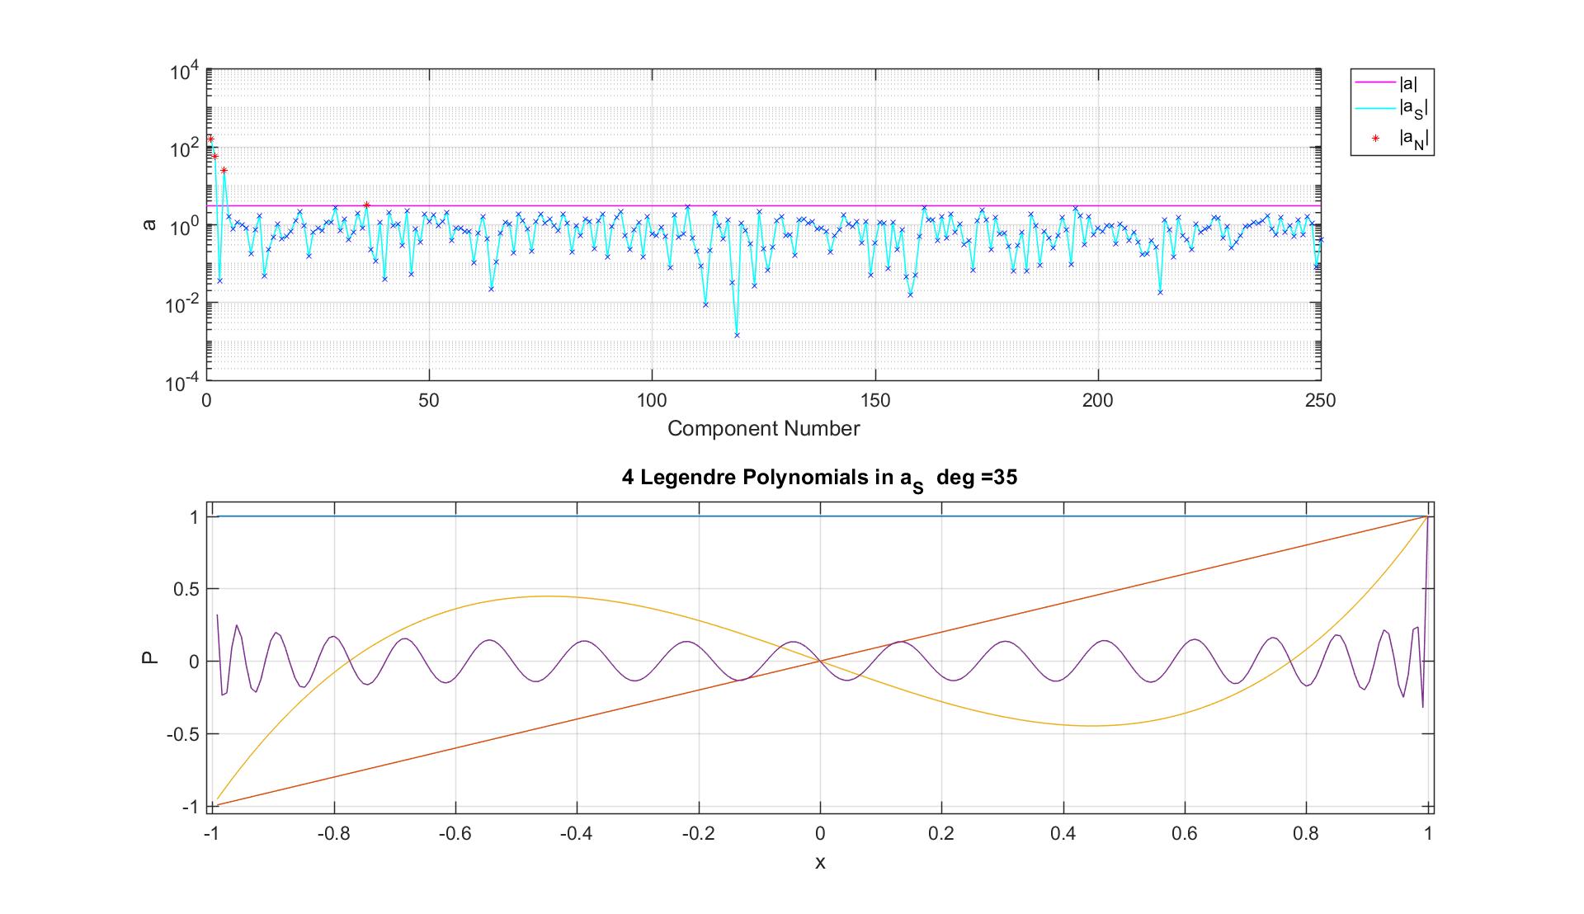1584x914 pixels.
Task: Click the 10^4 tick label on top y-axis
Action: click(x=184, y=73)
